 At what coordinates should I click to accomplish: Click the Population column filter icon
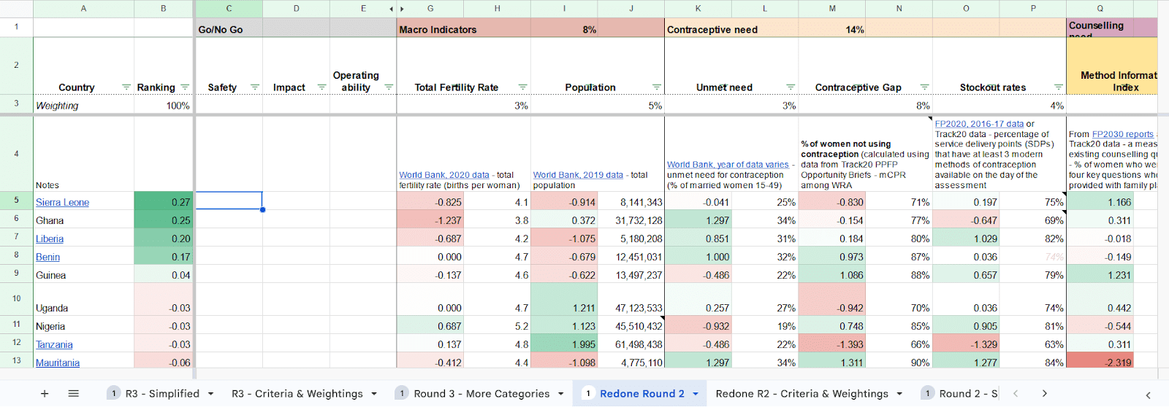(656, 88)
